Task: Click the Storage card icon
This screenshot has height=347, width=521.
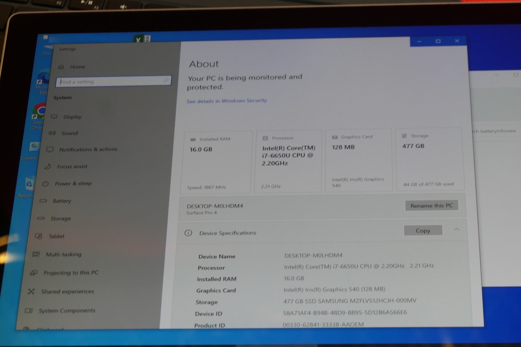Action: [404, 136]
